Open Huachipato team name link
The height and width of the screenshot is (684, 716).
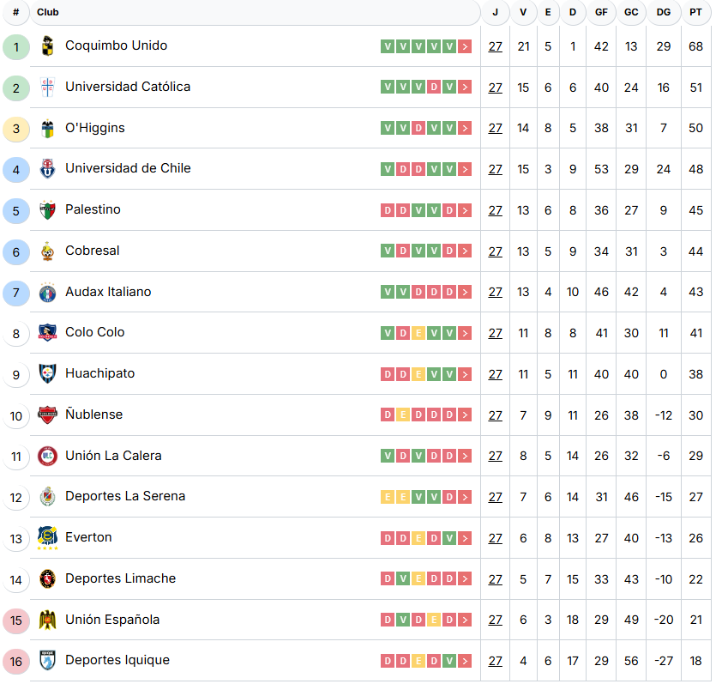pos(99,374)
